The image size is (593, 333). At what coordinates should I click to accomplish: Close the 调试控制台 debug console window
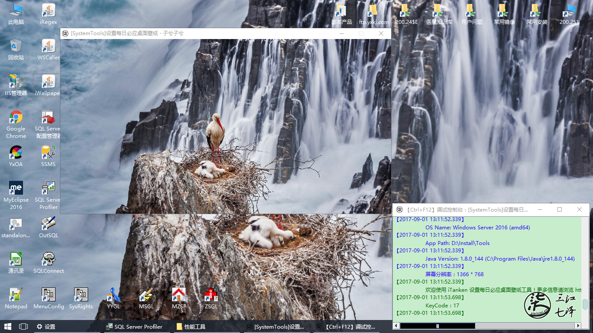tap(580, 209)
